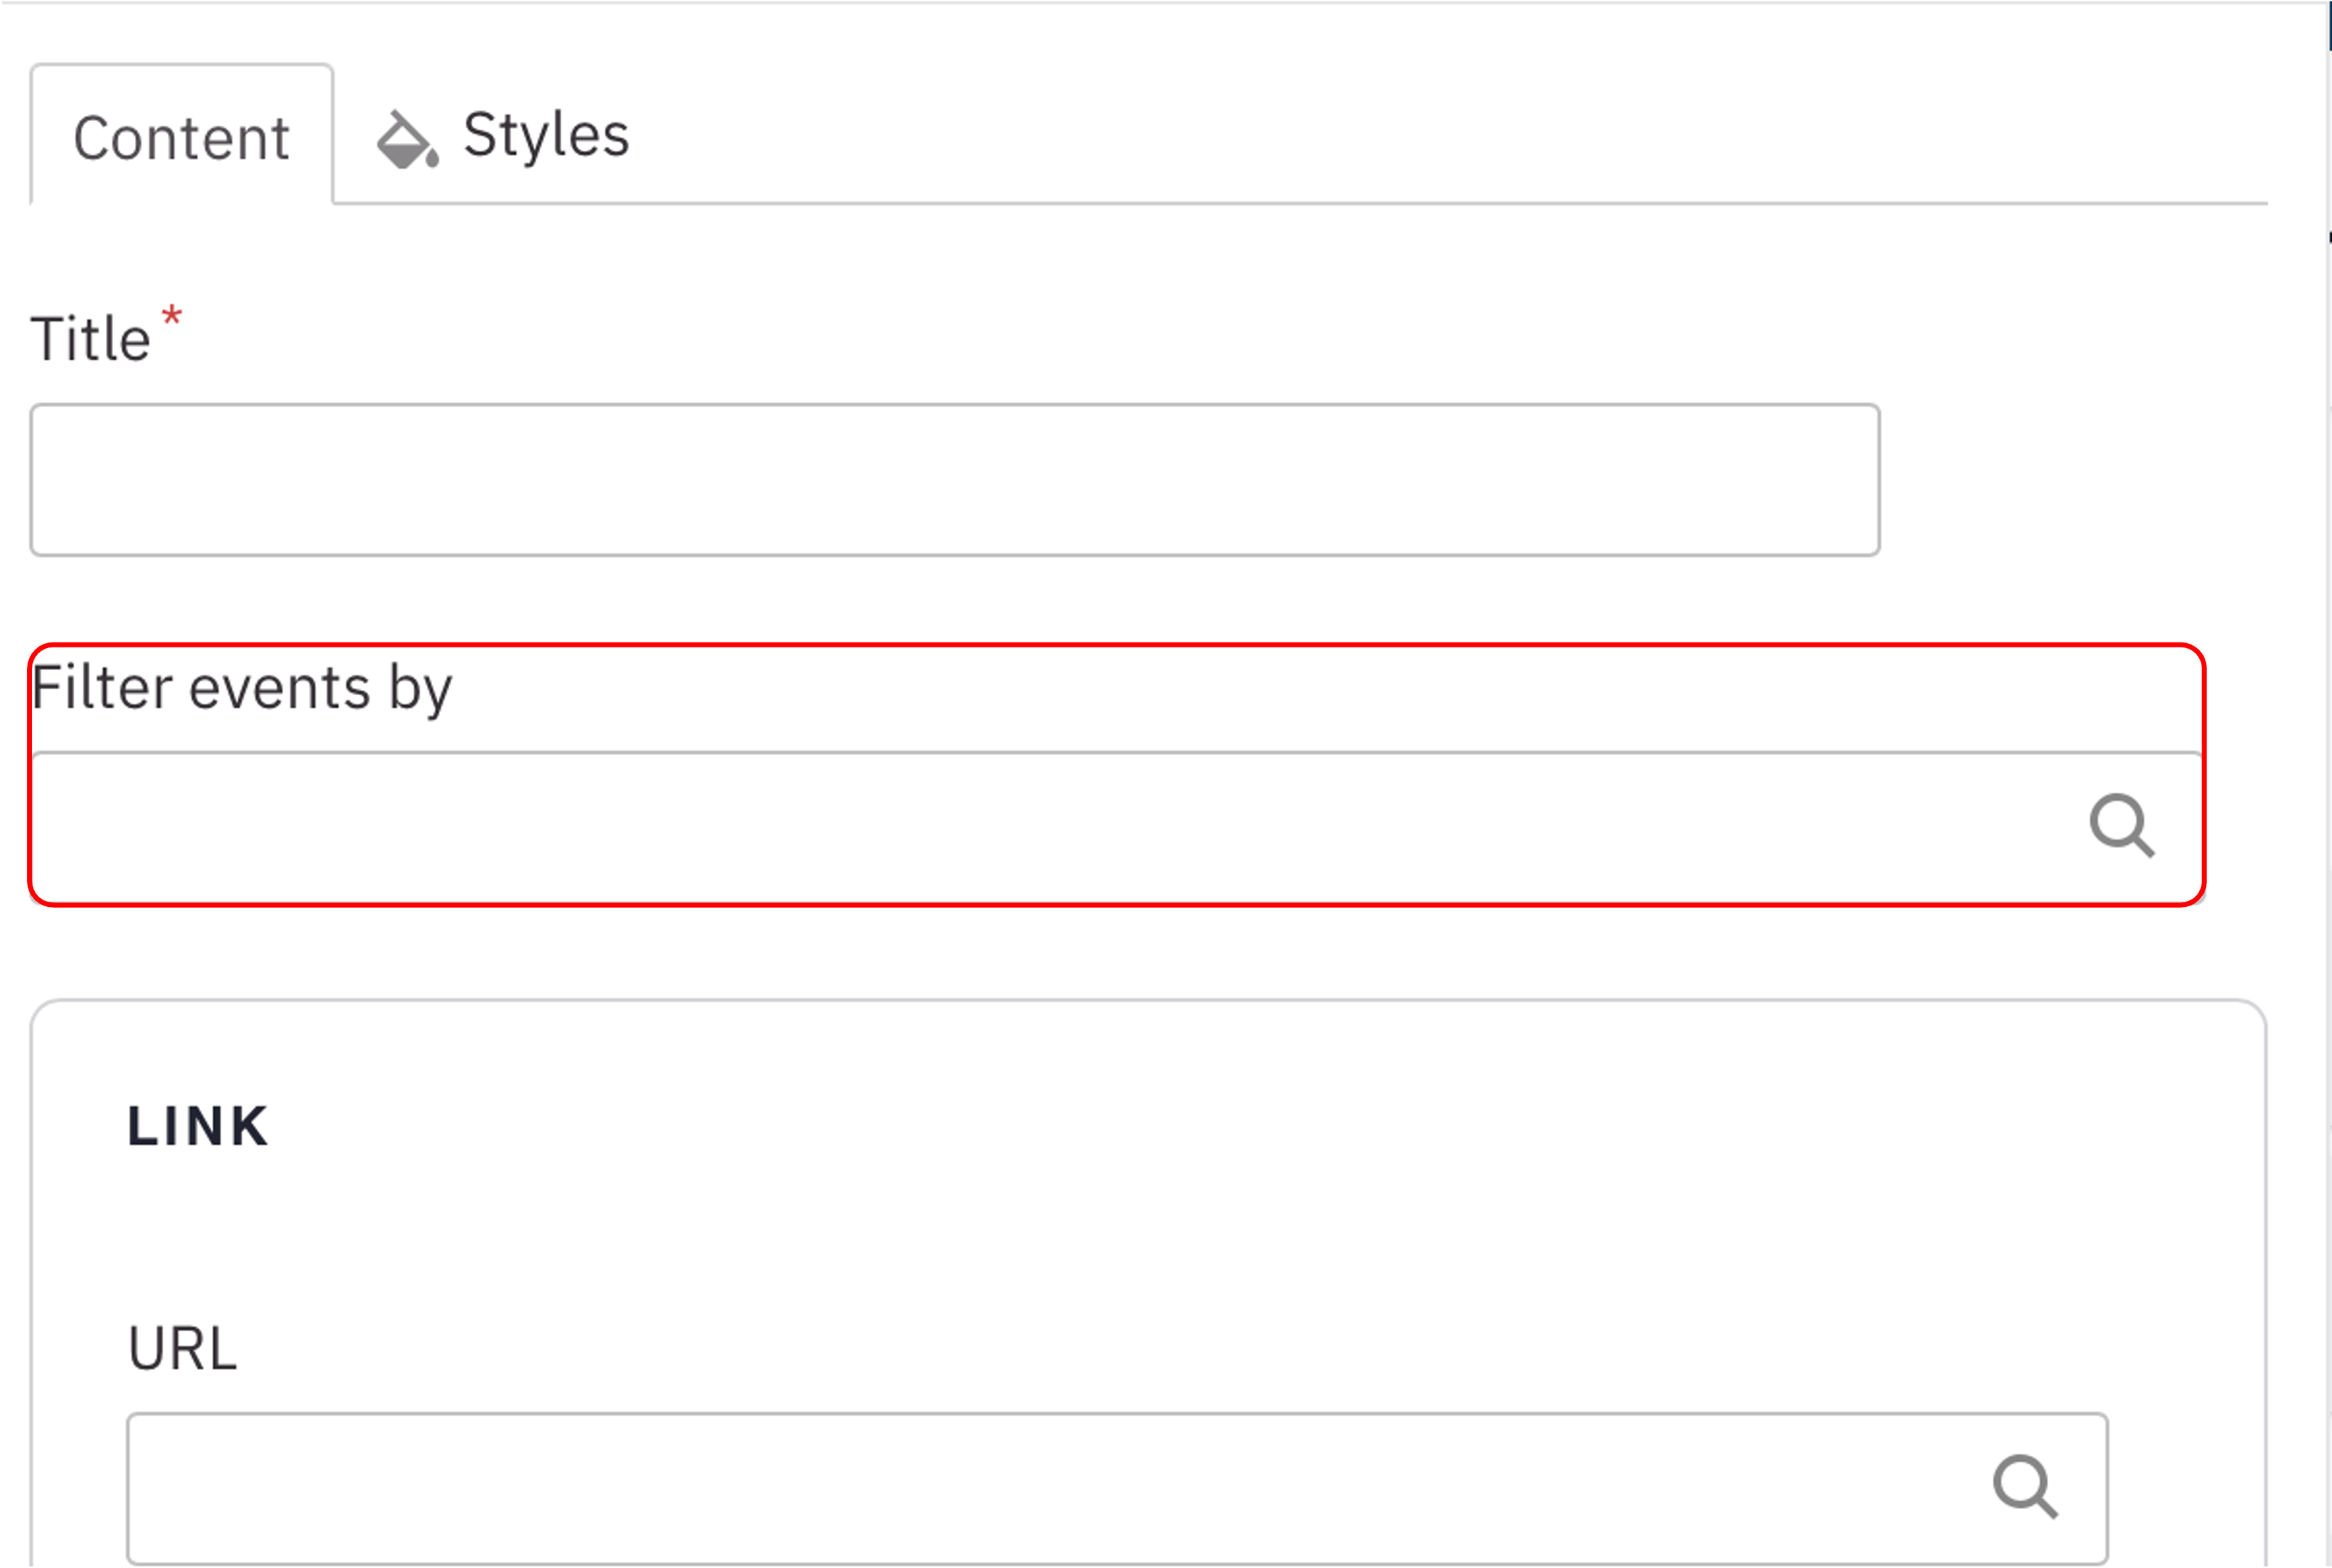Click the paint bucket icon beside Styles
Viewport: 2332px width, 1568px height.
click(406, 140)
